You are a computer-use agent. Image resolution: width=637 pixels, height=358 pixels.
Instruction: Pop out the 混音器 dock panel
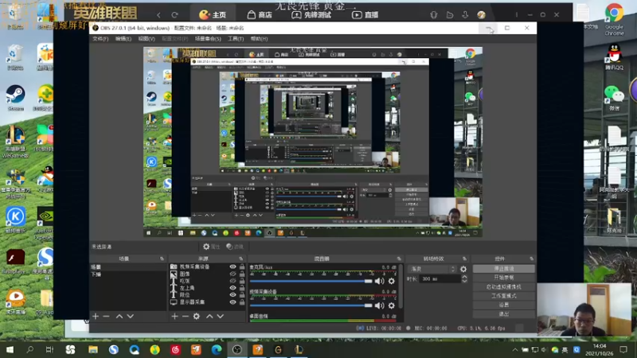click(399, 259)
